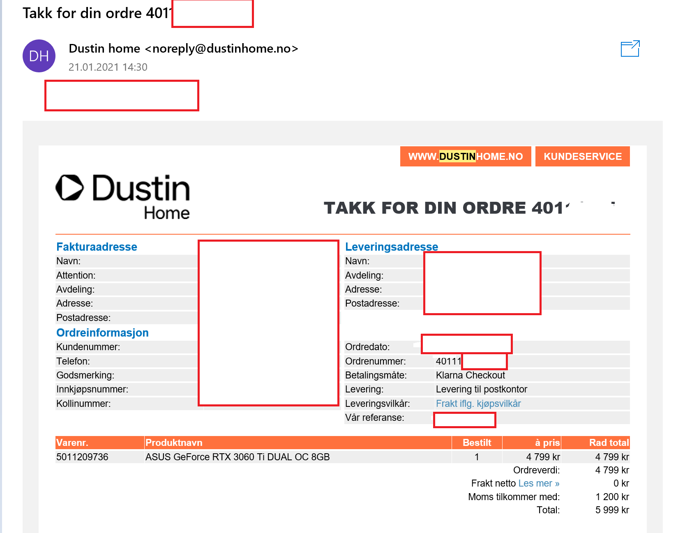
Task: Select product number 5011209736
Action: coord(82,457)
